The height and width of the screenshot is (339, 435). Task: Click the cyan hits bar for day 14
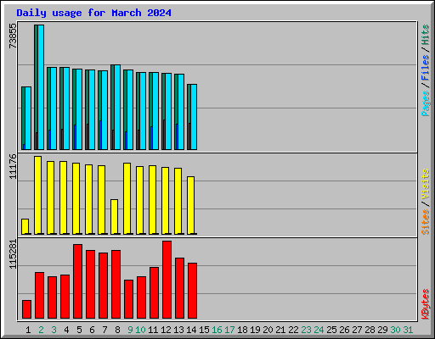click(194, 117)
